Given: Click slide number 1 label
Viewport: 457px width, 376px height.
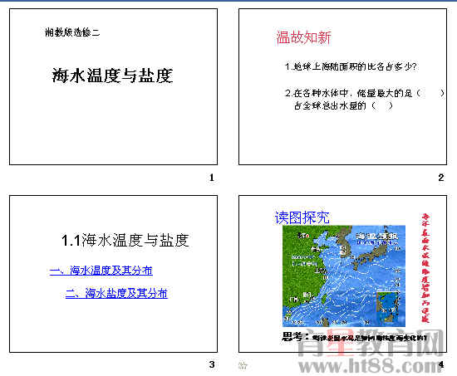Looking at the screenshot, I should pyautogui.click(x=212, y=178).
